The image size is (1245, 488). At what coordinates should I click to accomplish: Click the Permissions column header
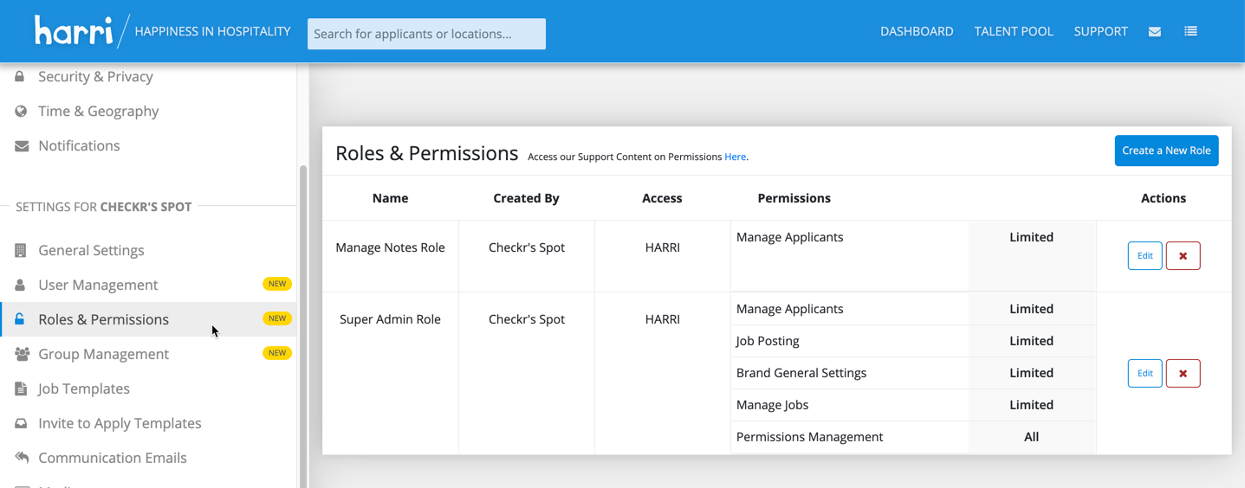point(794,198)
